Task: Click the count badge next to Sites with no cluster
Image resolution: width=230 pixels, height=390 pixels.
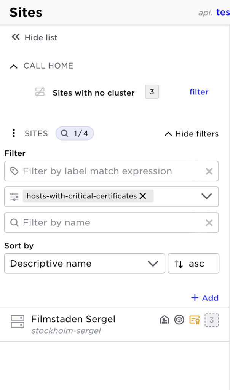Action: [152, 91]
